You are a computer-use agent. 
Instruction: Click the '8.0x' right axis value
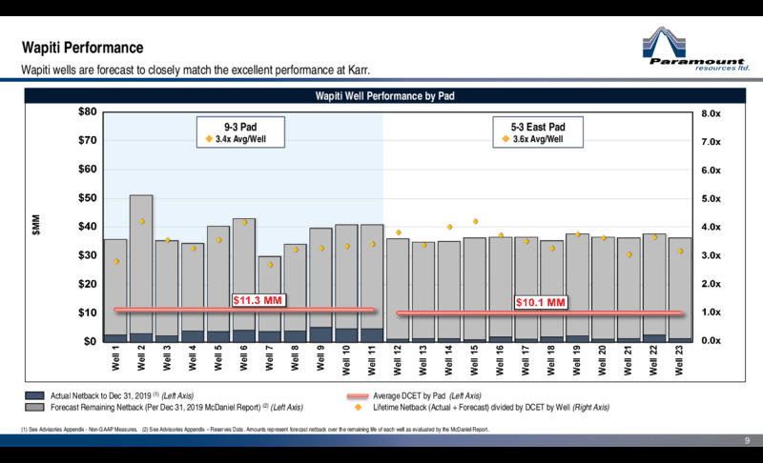tap(711, 113)
